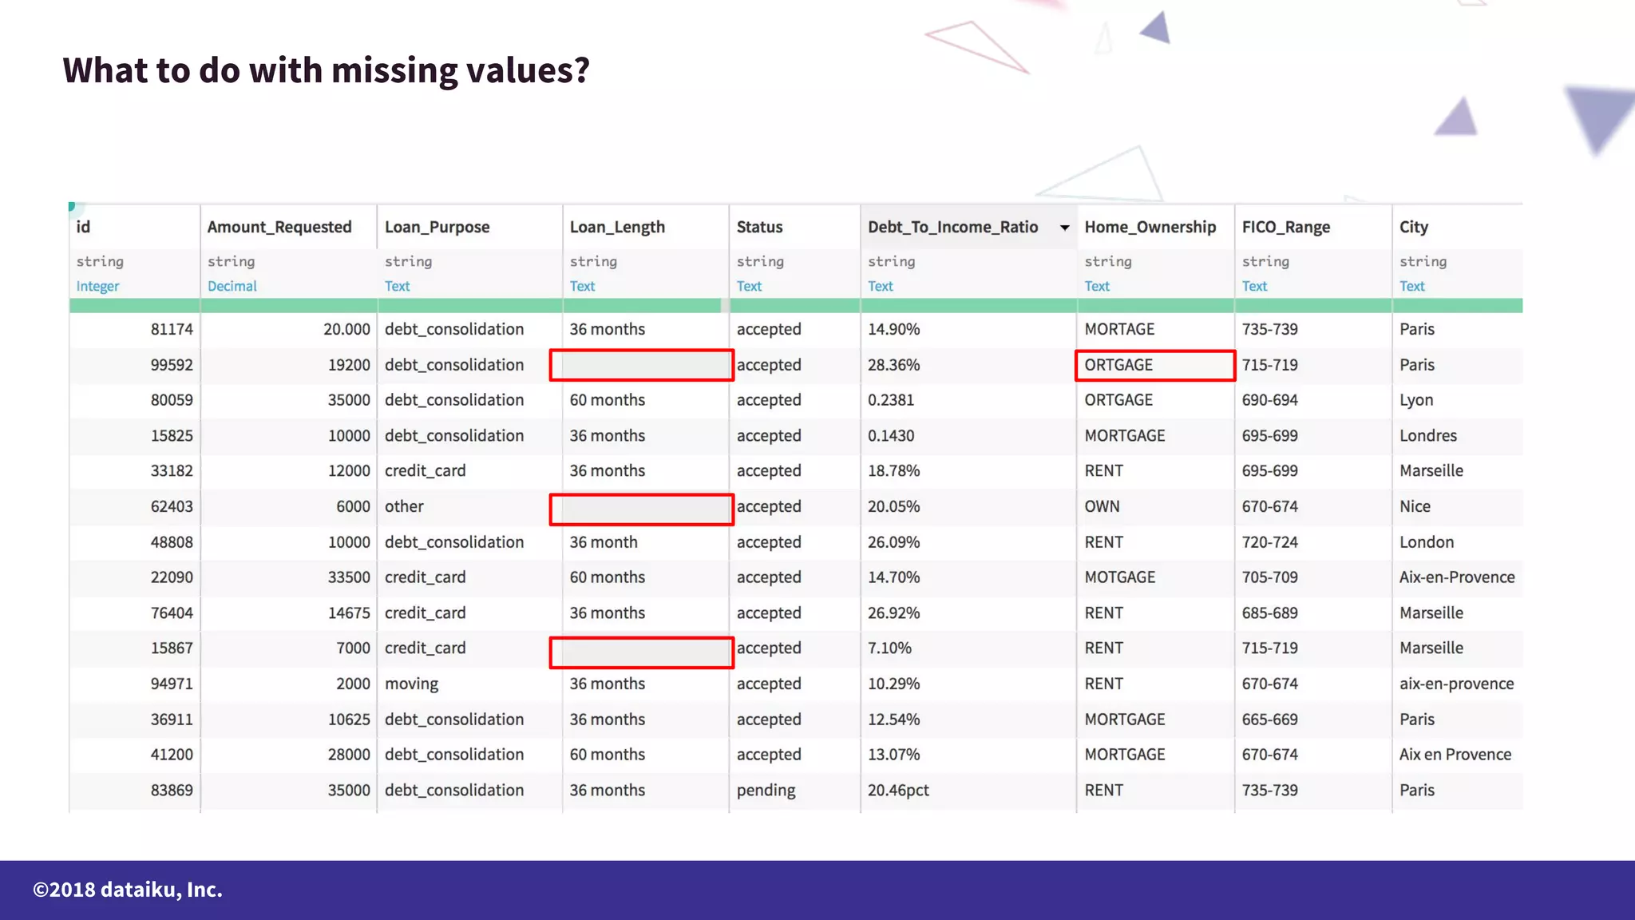Select the city cell Aix-en-Provence
Viewport: 1635px width, 920px height.
pyautogui.click(x=1456, y=577)
